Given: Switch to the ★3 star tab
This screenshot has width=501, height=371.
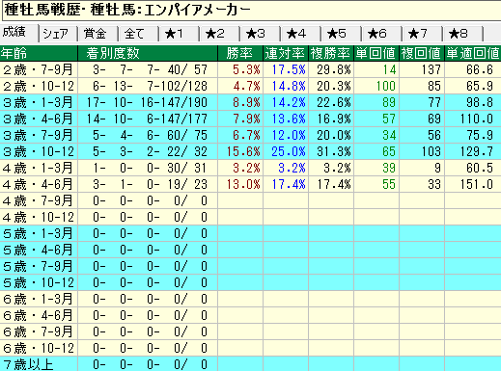Looking at the screenshot, I should [x=261, y=34].
